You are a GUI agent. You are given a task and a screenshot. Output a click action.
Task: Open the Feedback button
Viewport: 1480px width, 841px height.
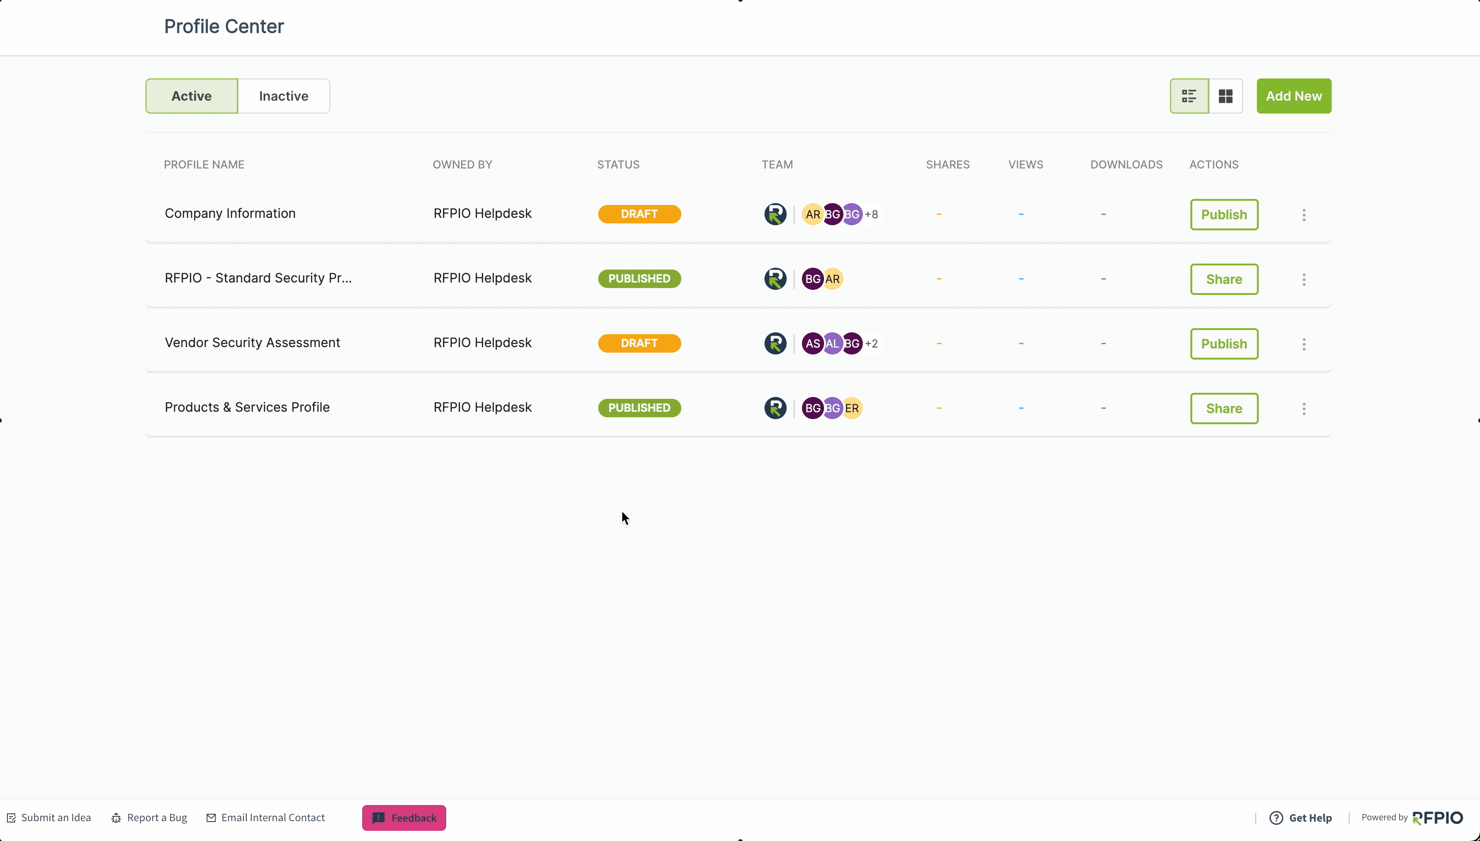[x=404, y=818]
